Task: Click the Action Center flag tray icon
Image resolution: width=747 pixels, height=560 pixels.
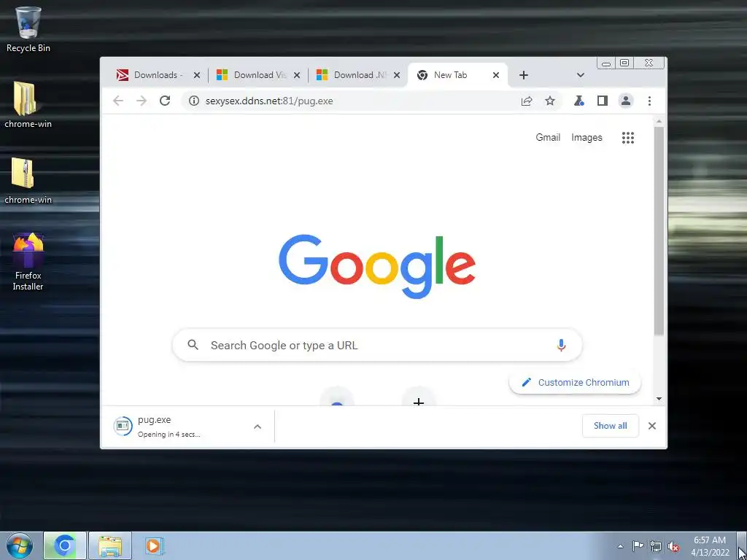Action: click(x=638, y=546)
